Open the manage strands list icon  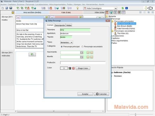point(63,8)
